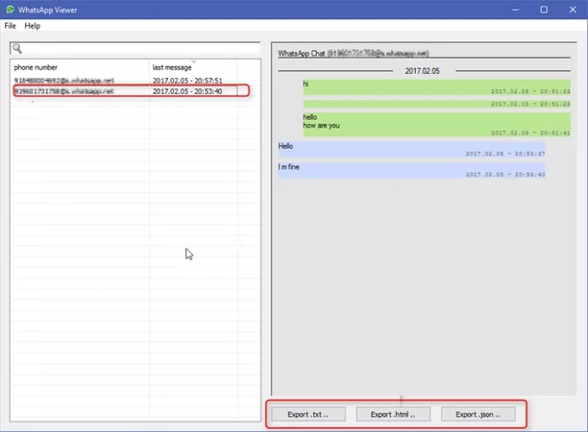The height and width of the screenshot is (432, 588).
Task: Click the 2017.02.05 date separator in chat
Action: click(422, 71)
